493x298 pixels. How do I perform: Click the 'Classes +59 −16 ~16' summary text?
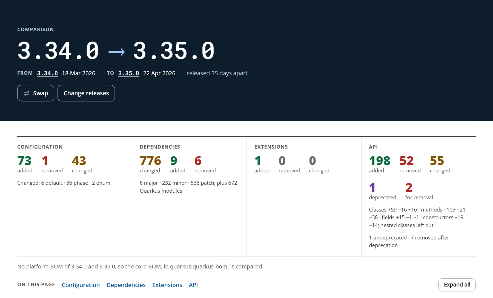[x=417, y=218]
